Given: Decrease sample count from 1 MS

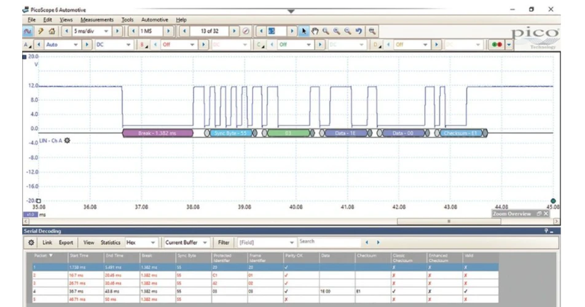Looking at the screenshot, I should click(x=133, y=31).
